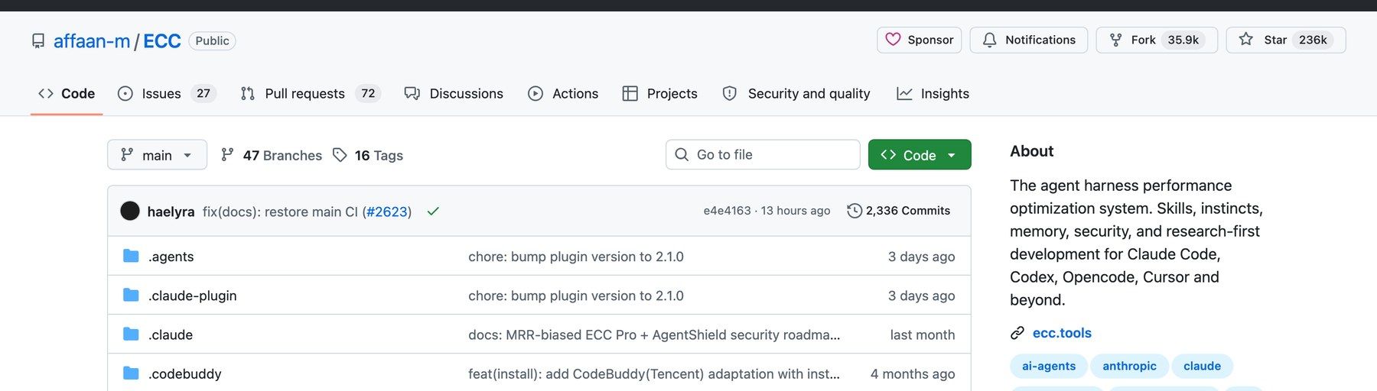
Task: Click the Notifications button
Action: point(1029,40)
